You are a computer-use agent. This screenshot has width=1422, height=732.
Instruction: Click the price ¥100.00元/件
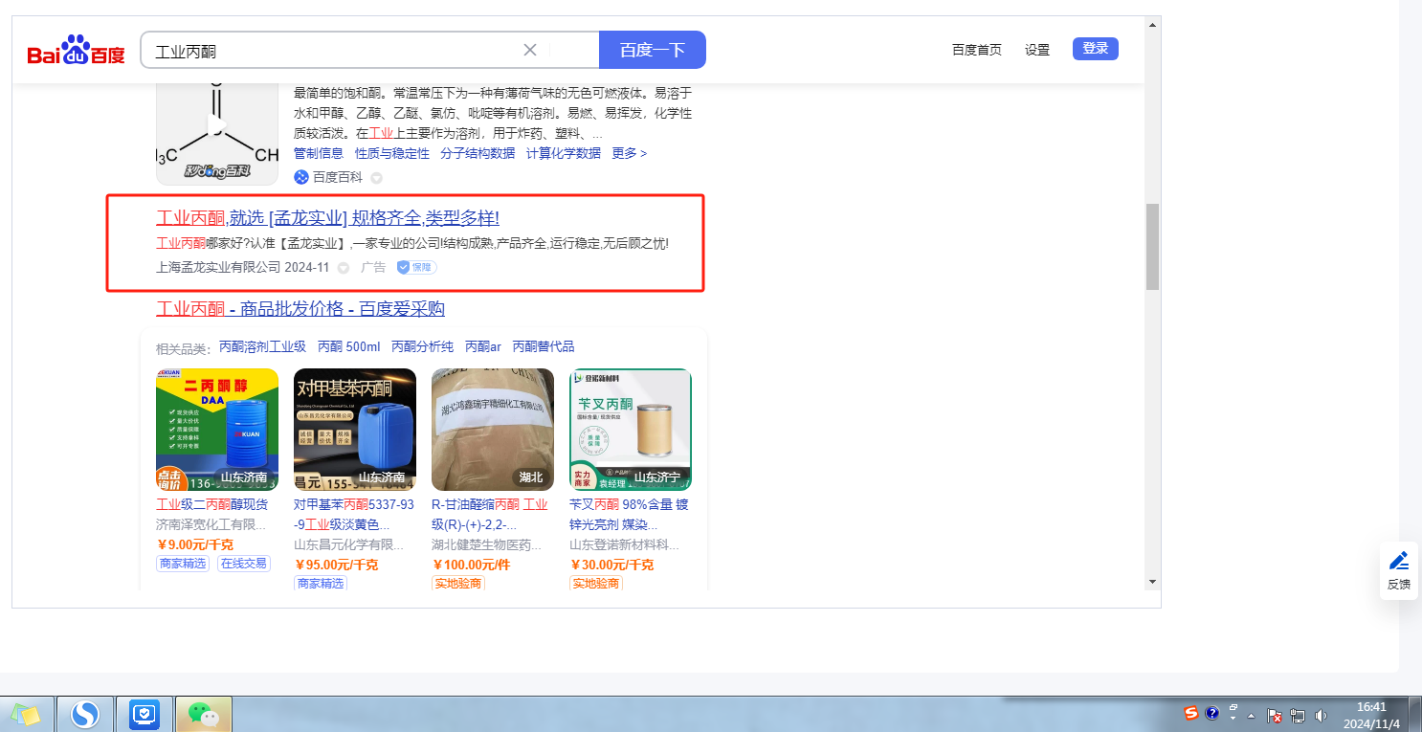pyautogui.click(x=471, y=565)
